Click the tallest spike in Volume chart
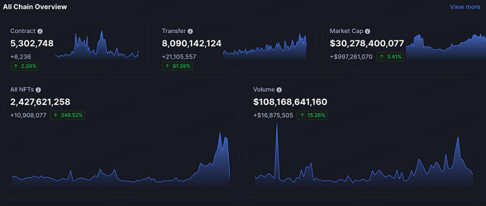Viewport: 486px width, 206px height. point(277,125)
